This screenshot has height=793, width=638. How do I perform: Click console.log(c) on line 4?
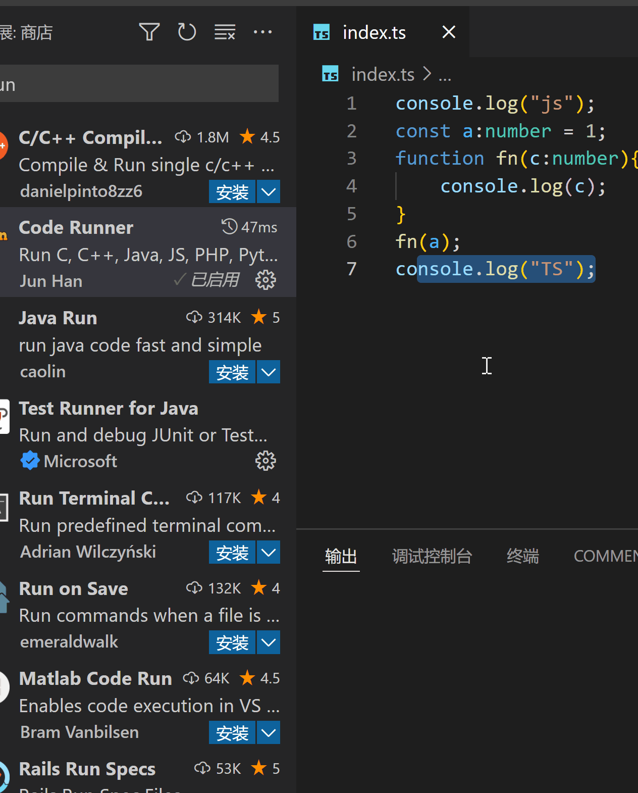[x=523, y=186]
